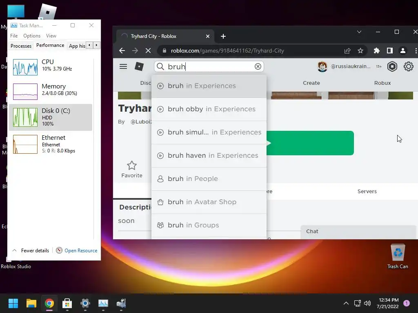The height and width of the screenshot is (313, 418).
Task: Open the Create link in the Roblox nav
Action: 311,83
